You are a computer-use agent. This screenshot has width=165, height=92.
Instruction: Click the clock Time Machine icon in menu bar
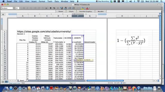coord(127,1)
